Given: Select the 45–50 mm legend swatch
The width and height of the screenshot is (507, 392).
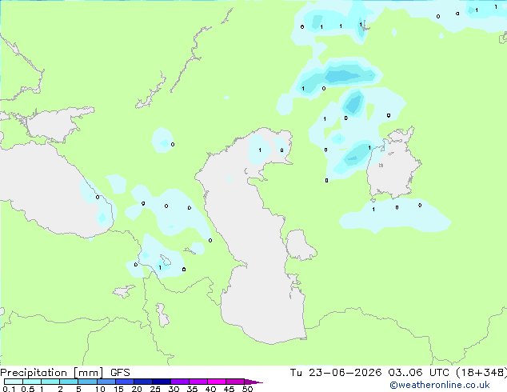Looking at the screenshot, I should (x=235, y=382).
